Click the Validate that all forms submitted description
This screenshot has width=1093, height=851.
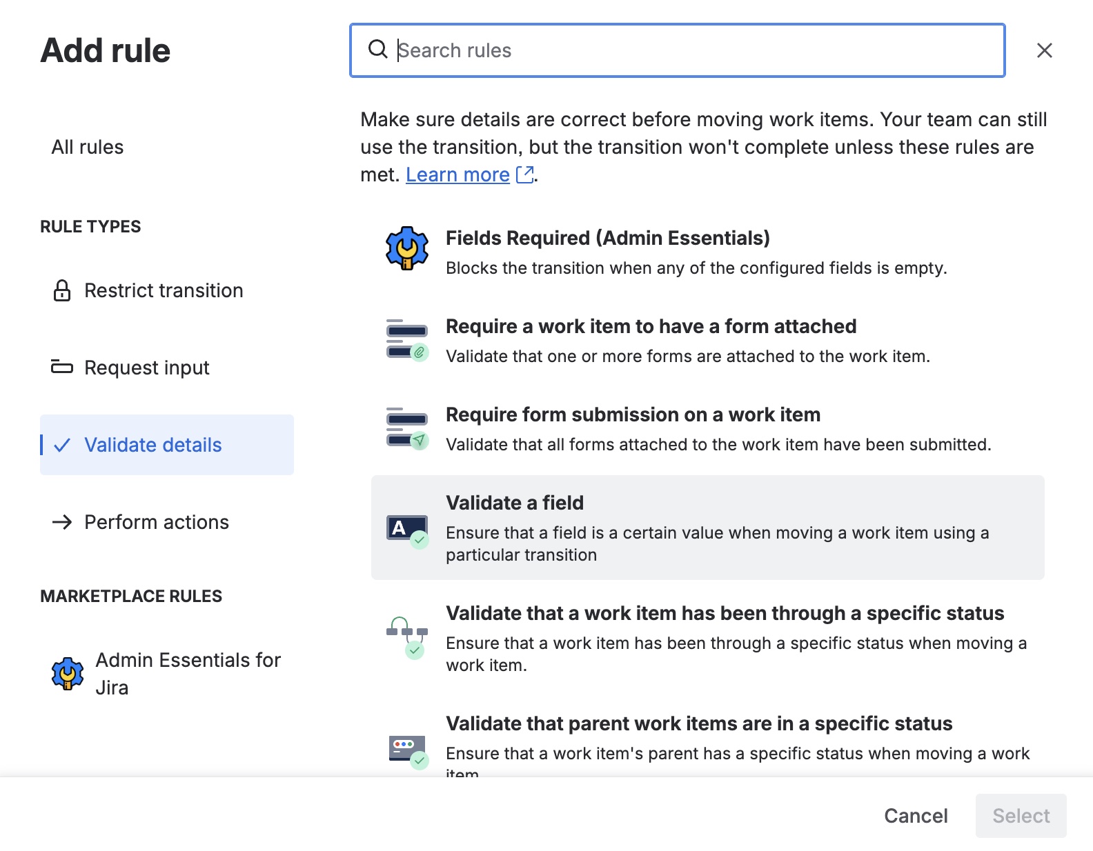(718, 444)
